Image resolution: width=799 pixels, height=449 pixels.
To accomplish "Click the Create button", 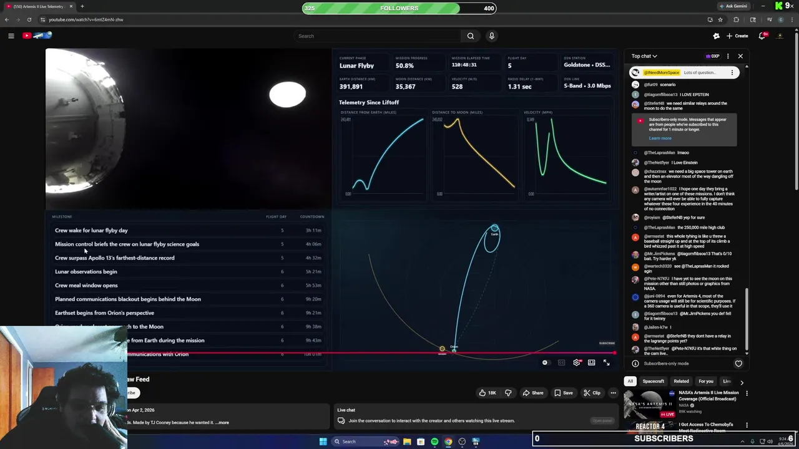I will coord(738,36).
